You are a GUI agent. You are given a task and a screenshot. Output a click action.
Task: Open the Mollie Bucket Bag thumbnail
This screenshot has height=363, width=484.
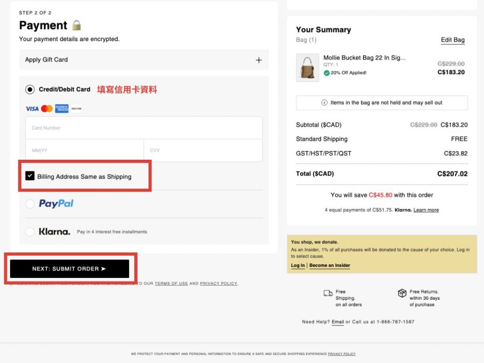pos(307,68)
